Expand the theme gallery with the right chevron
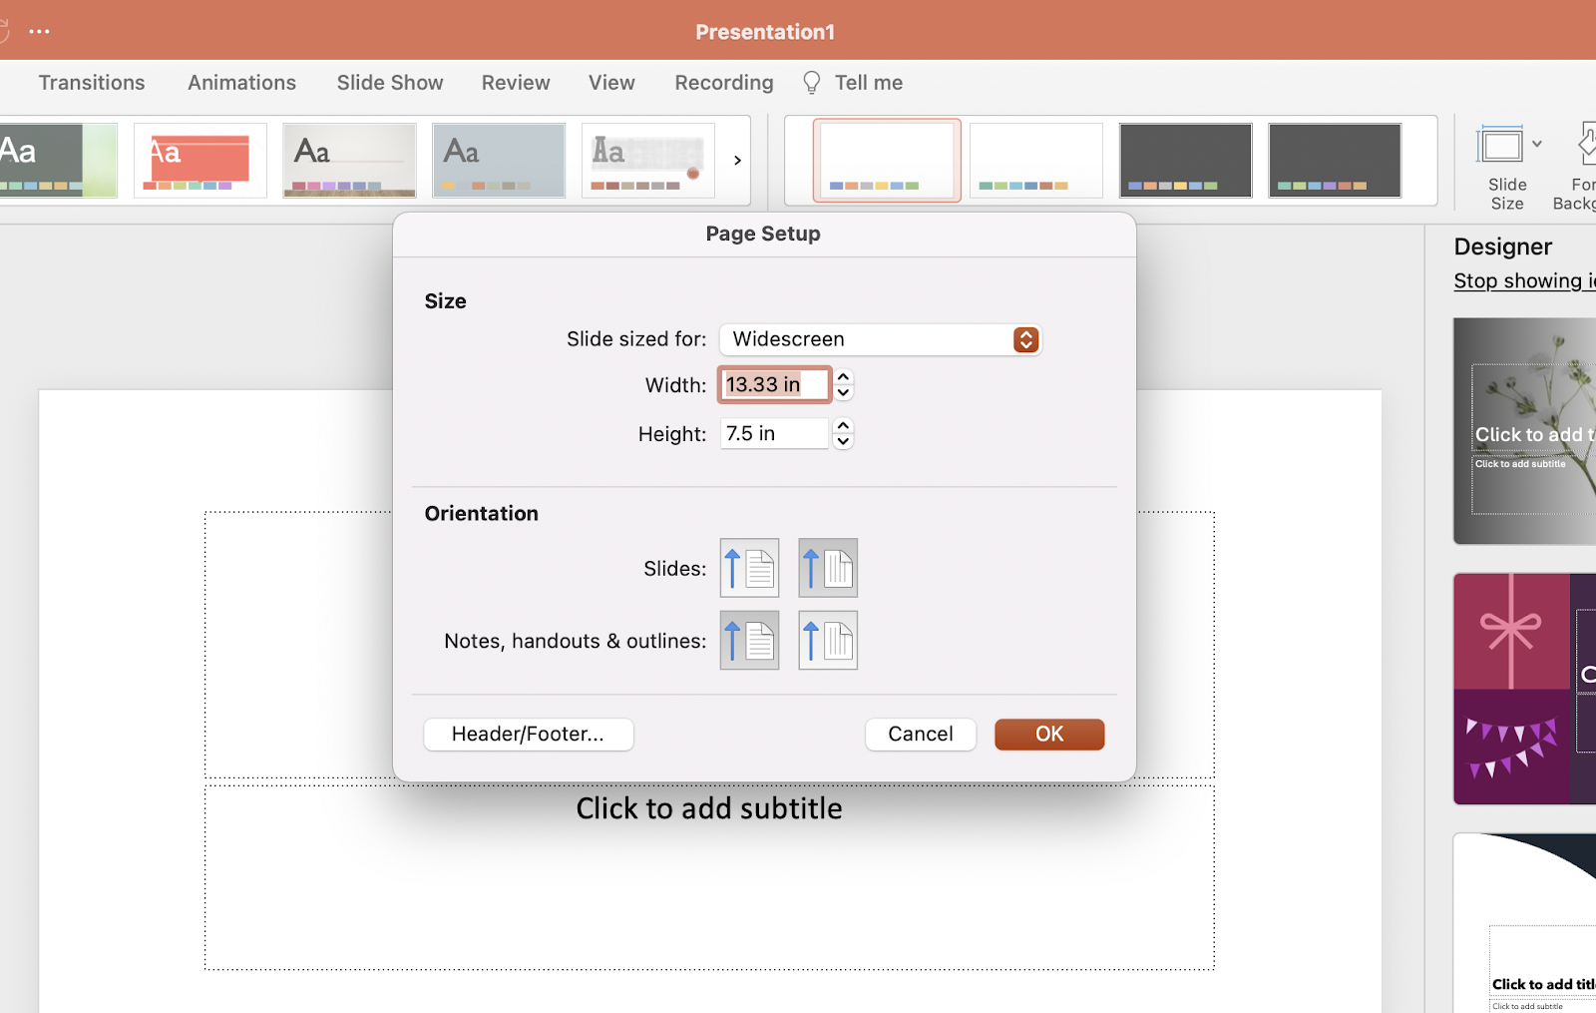Viewport: 1596px width, 1013px height. (x=736, y=160)
